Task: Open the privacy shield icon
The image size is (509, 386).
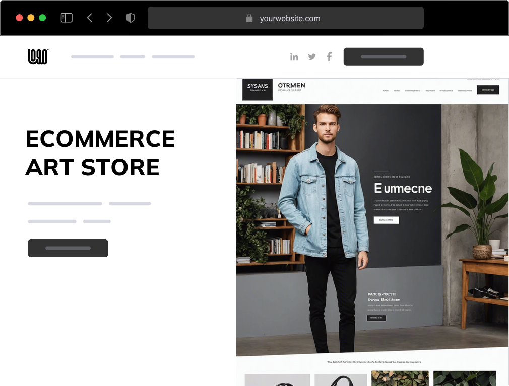Action: click(130, 18)
